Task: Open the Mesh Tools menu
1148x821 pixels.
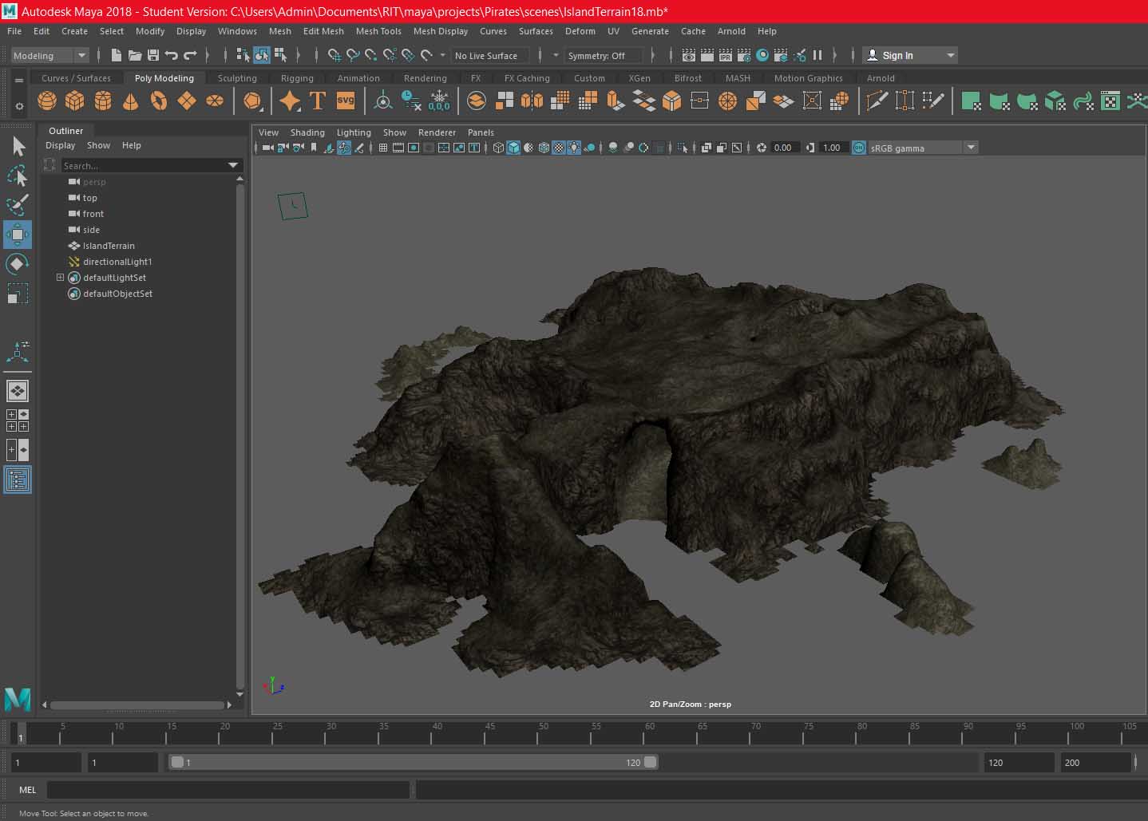Action: click(x=378, y=31)
